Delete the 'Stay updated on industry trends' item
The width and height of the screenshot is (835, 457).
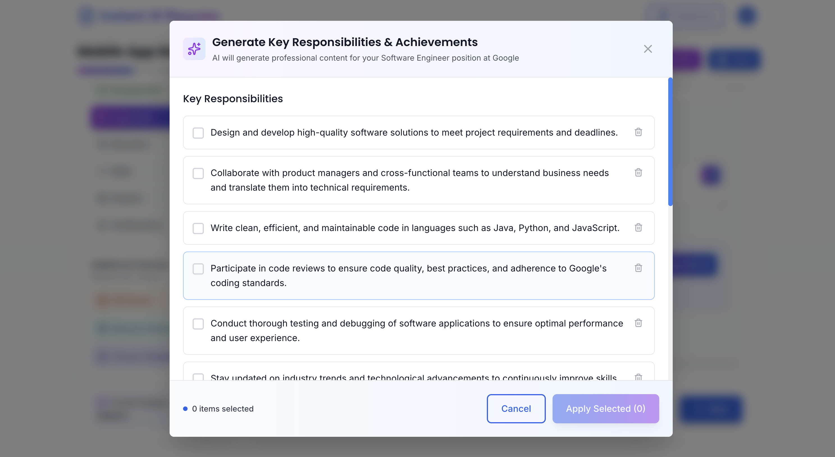click(638, 377)
